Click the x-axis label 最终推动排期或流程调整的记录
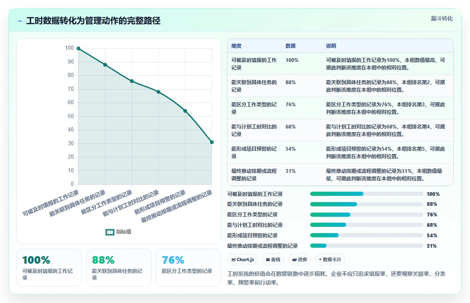The image size is (470, 303). [x=176, y=206]
